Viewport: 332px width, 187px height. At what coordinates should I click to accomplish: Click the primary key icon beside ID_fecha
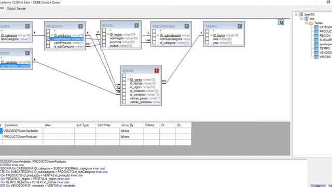tap(211, 35)
